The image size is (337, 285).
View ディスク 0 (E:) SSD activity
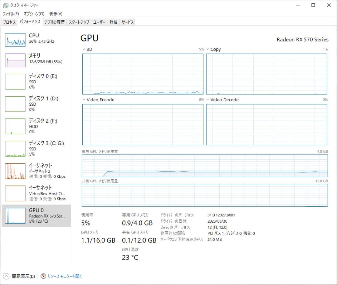[36, 81]
